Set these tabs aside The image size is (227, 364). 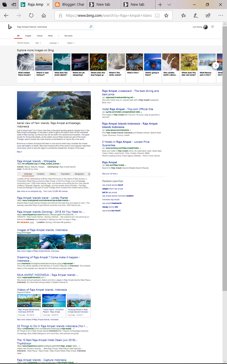click(14, 5)
